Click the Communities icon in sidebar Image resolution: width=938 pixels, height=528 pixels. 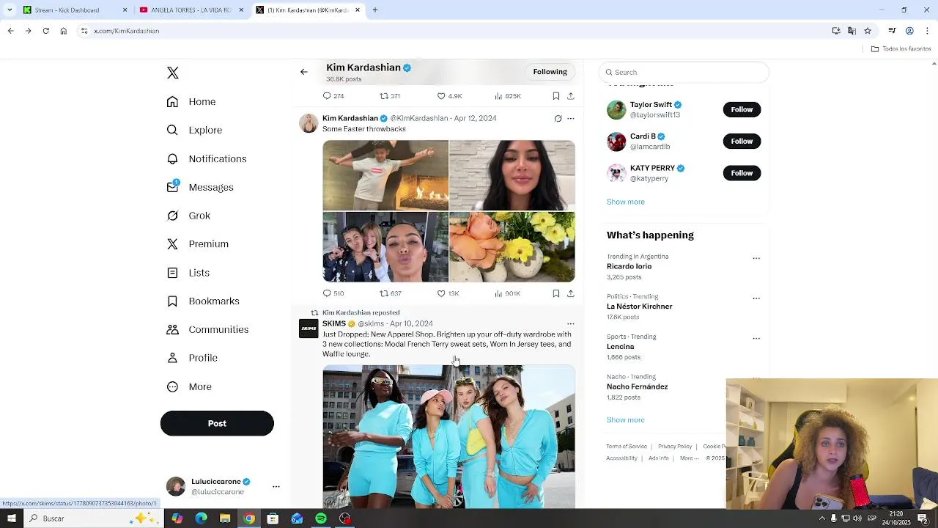(172, 330)
